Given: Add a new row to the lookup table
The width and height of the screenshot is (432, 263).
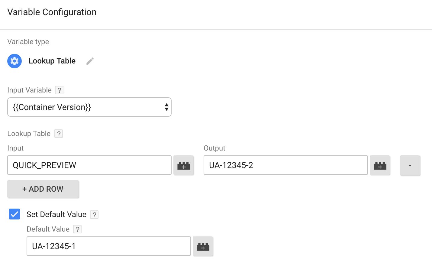Looking at the screenshot, I should pyautogui.click(x=43, y=189).
